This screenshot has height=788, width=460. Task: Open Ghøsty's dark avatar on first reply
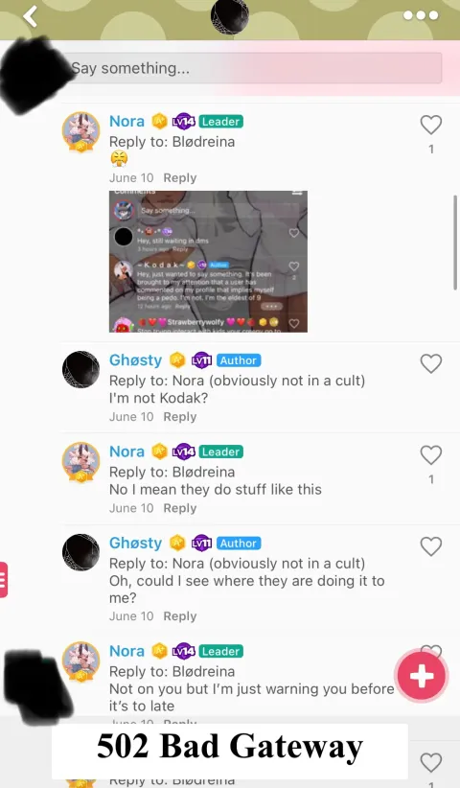[80, 369]
